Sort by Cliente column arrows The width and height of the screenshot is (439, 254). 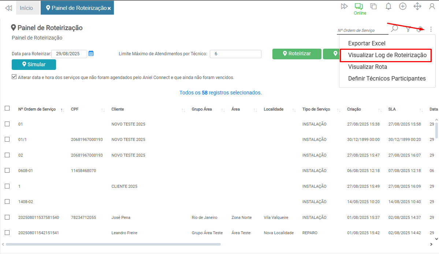(183, 110)
